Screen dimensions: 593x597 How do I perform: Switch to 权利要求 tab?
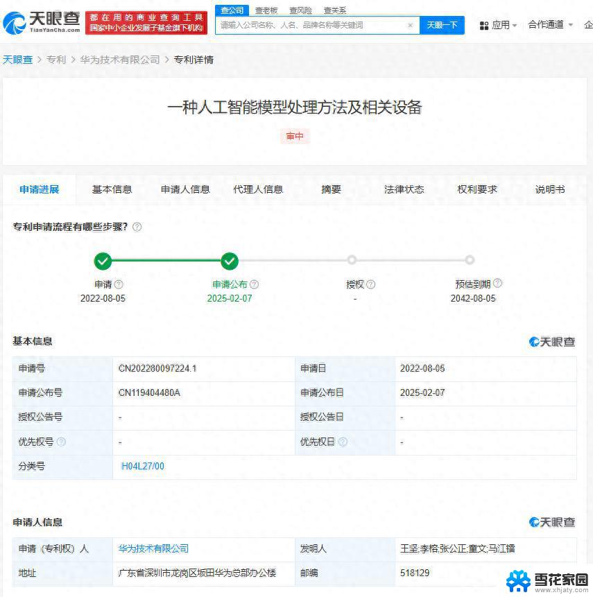[477, 189]
